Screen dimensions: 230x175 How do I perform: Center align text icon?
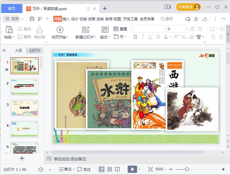[x=221, y=37]
